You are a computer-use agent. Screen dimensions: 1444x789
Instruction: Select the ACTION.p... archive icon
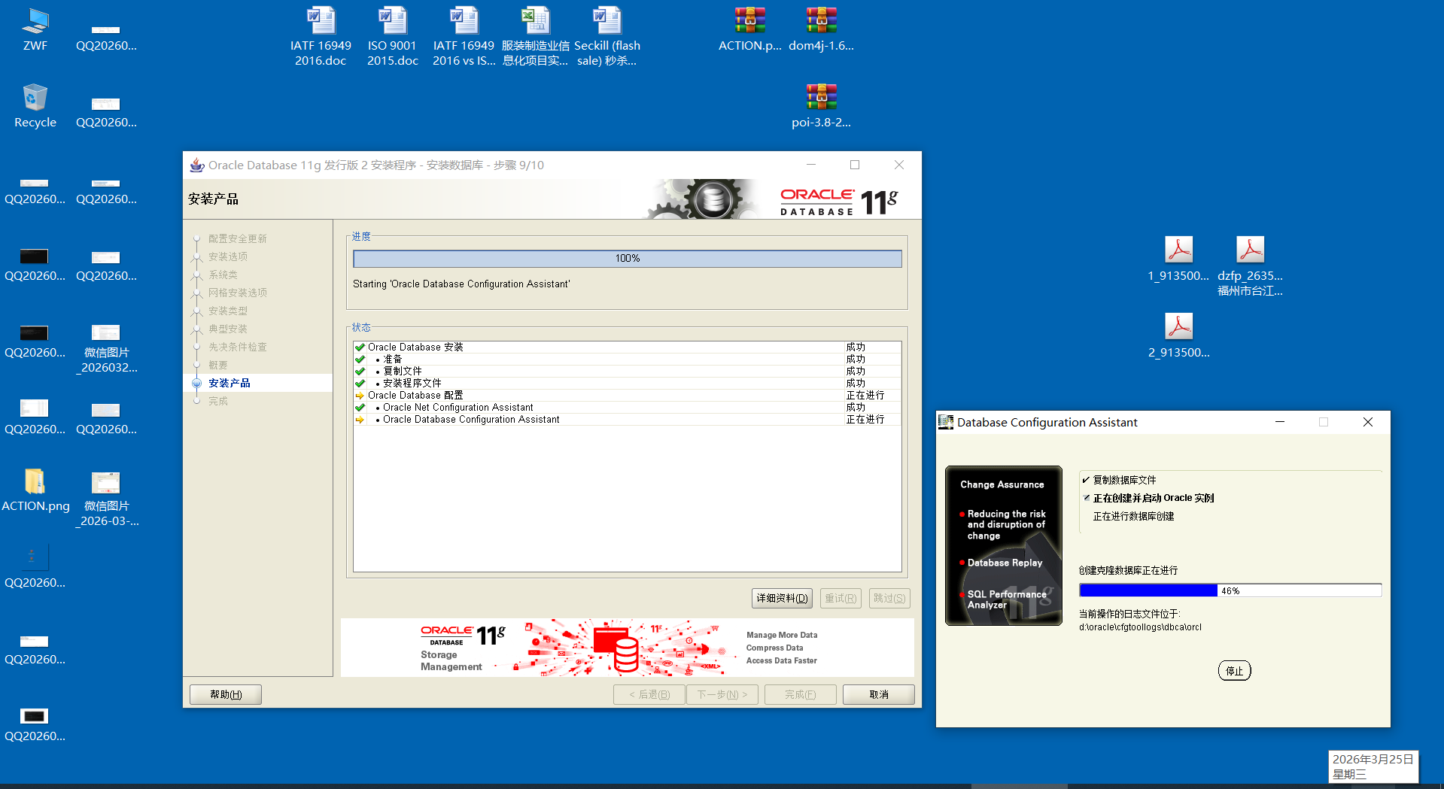(749, 30)
